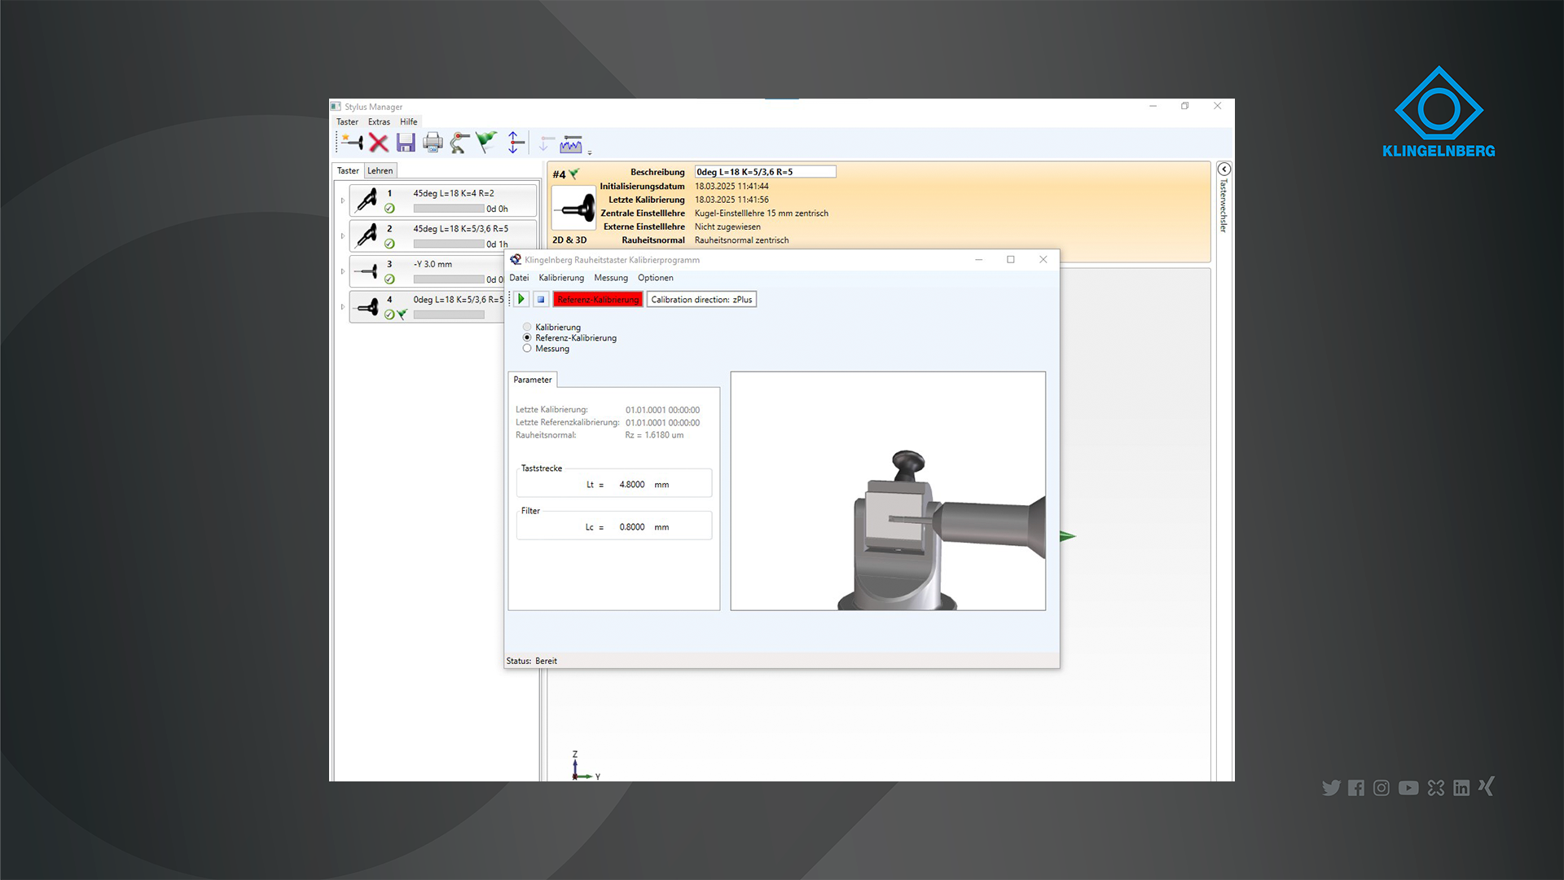Click the red Referenz-Kalibrierung toolbar button

[x=598, y=299]
